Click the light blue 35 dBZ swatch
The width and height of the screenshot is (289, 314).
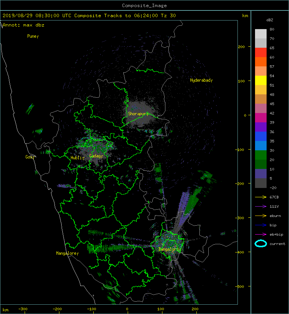[x=261, y=145]
